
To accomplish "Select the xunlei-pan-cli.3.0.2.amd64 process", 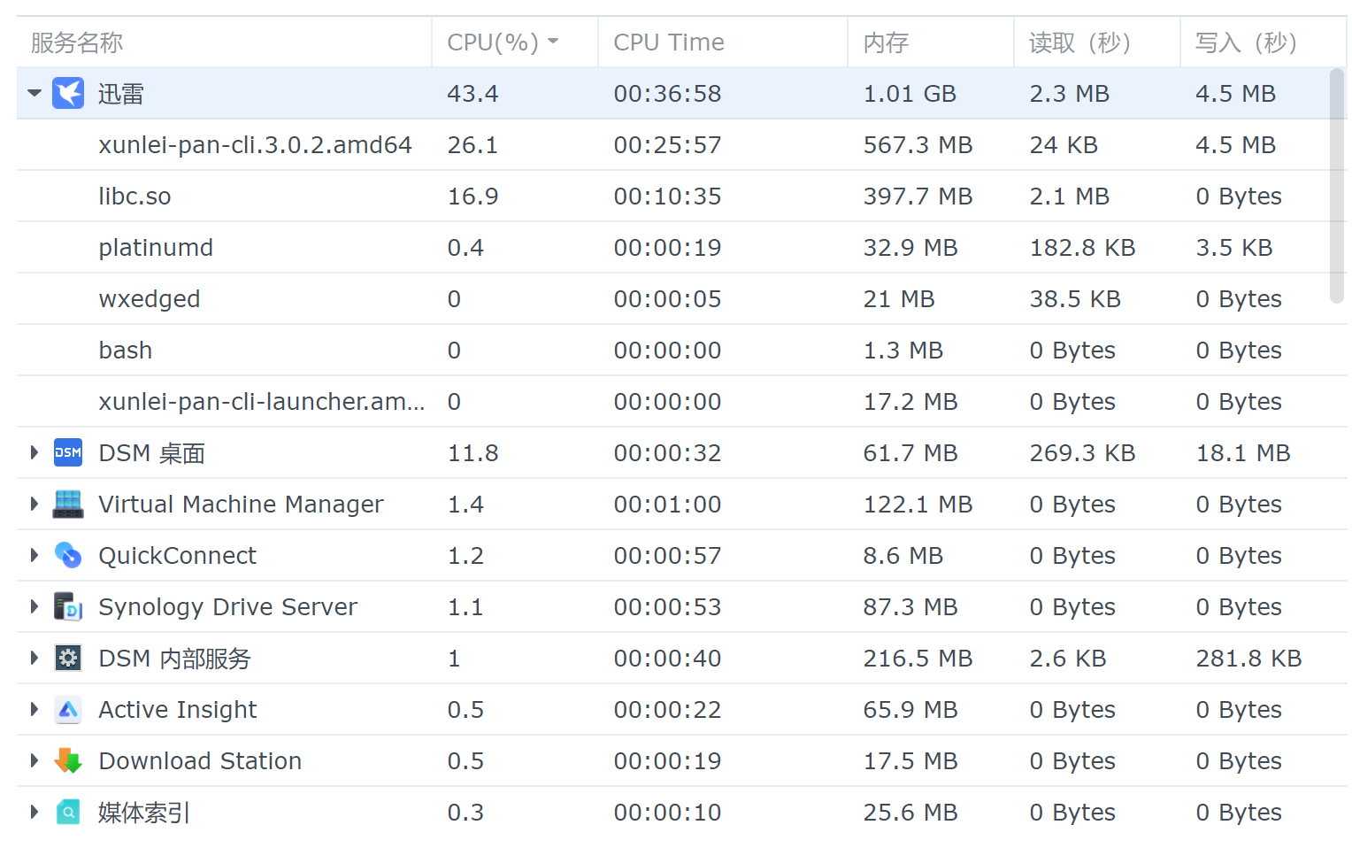I will tap(255, 144).
